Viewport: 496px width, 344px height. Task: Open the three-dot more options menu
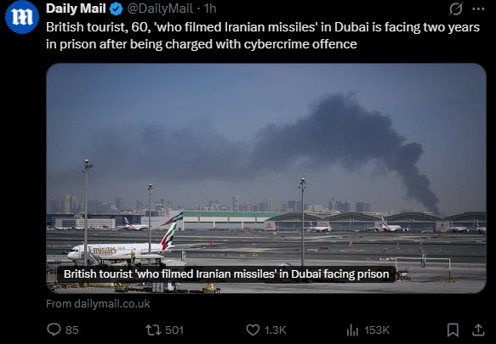point(478,8)
